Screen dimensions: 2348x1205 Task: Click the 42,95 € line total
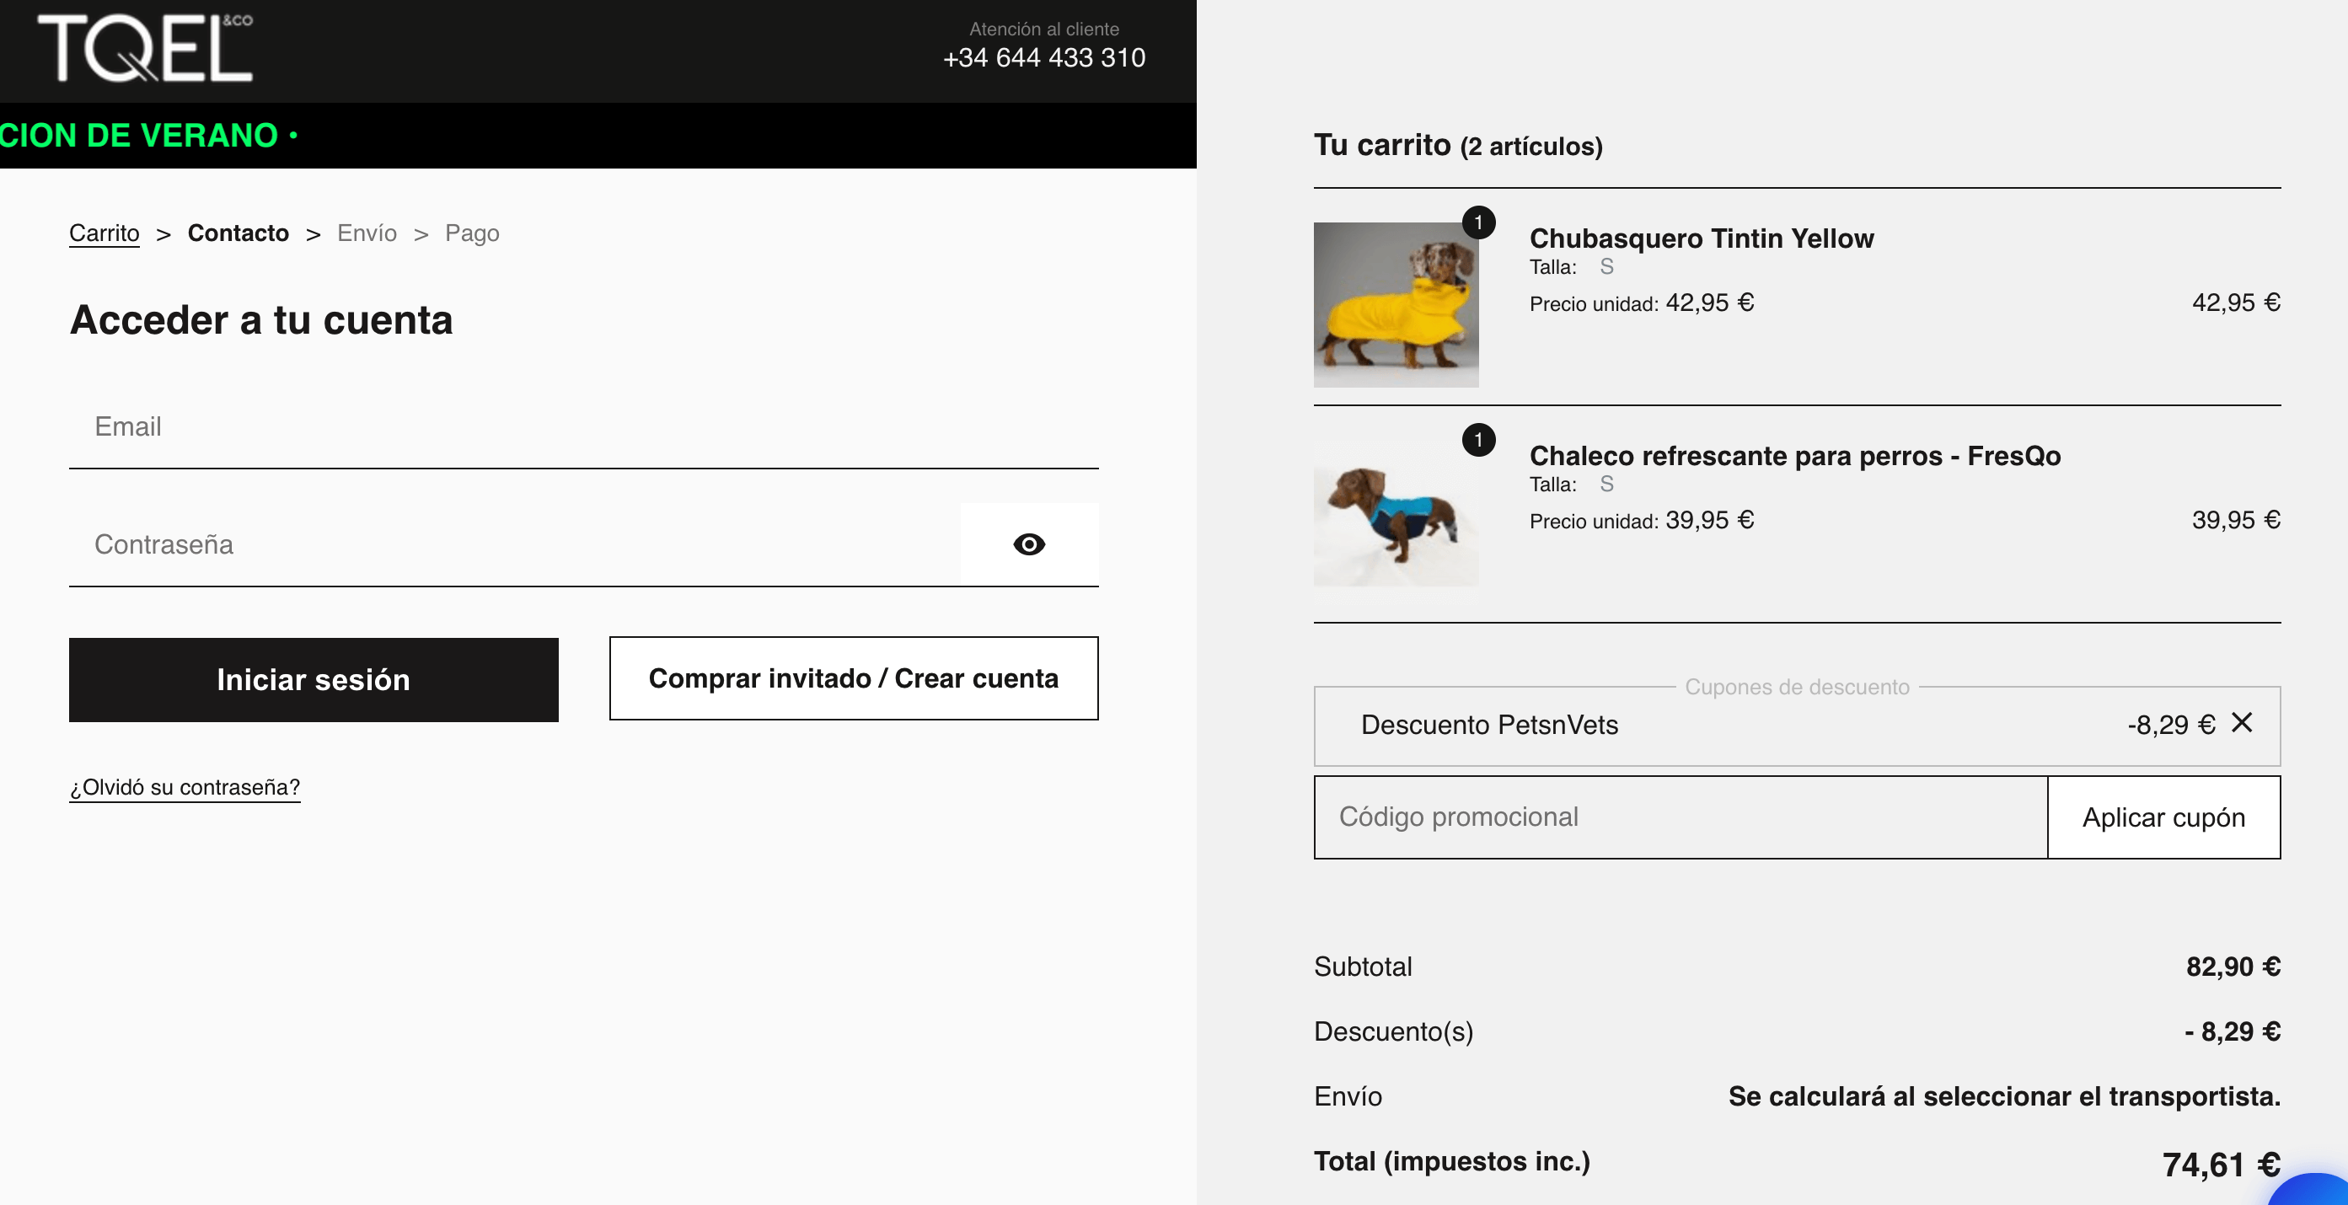2236,303
